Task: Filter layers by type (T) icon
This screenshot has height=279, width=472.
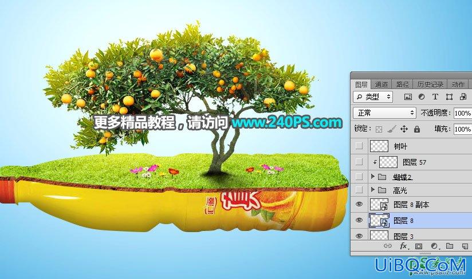Action: click(x=435, y=97)
